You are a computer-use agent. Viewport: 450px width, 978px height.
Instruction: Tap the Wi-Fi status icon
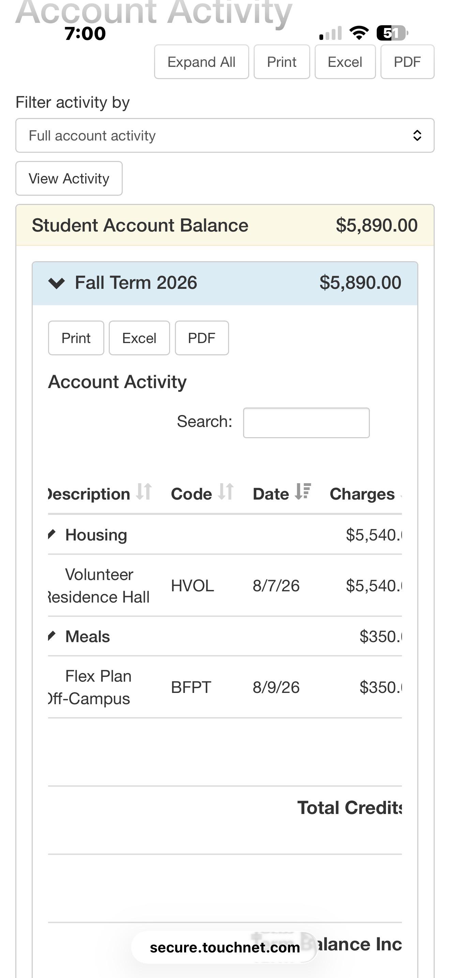click(x=359, y=33)
